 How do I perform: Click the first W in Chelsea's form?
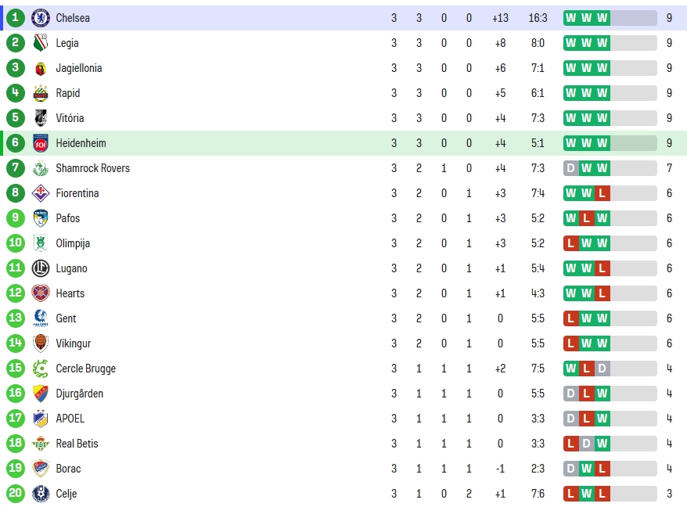point(570,18)
